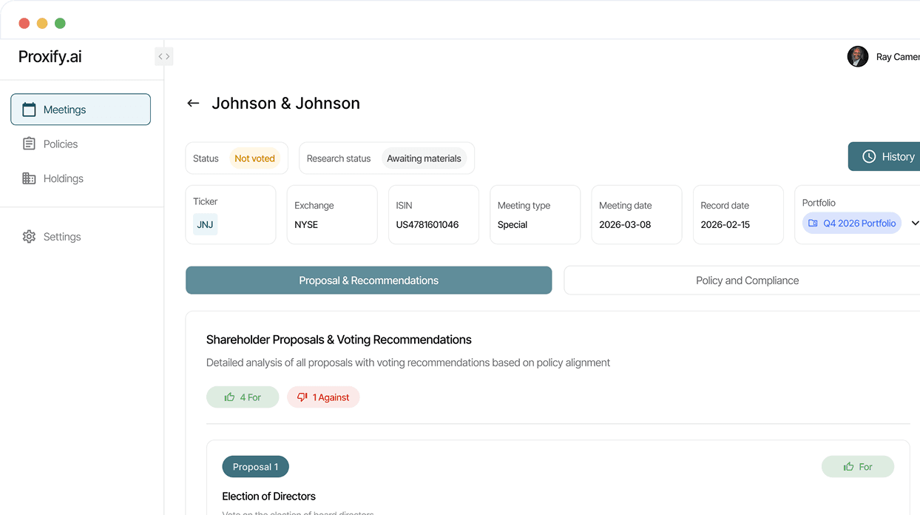Click thumbs-up icon on Proposal 1 For badge
Image resolution: width=920 pixels, height=515 pixels.
pyautogui.click(x=848, y=467)
